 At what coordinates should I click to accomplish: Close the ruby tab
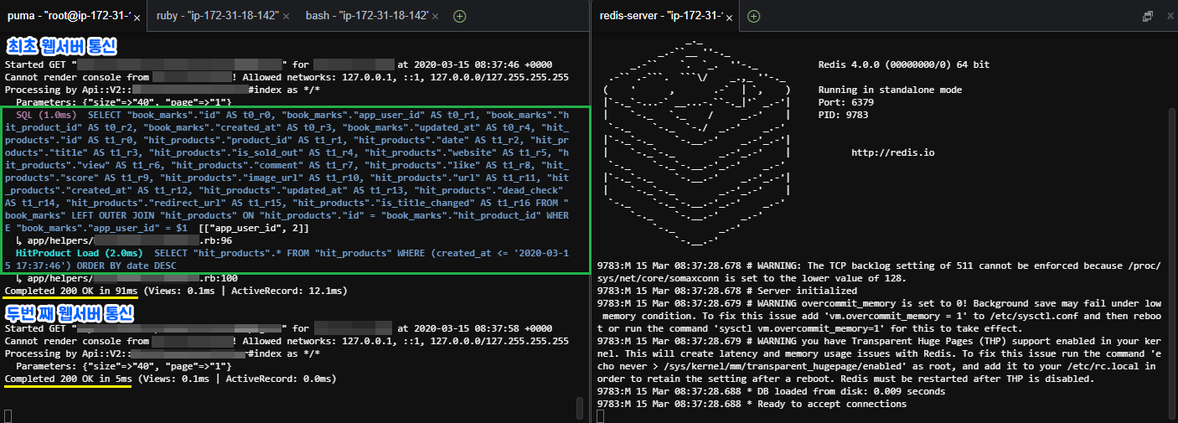(x=287, y=16)
